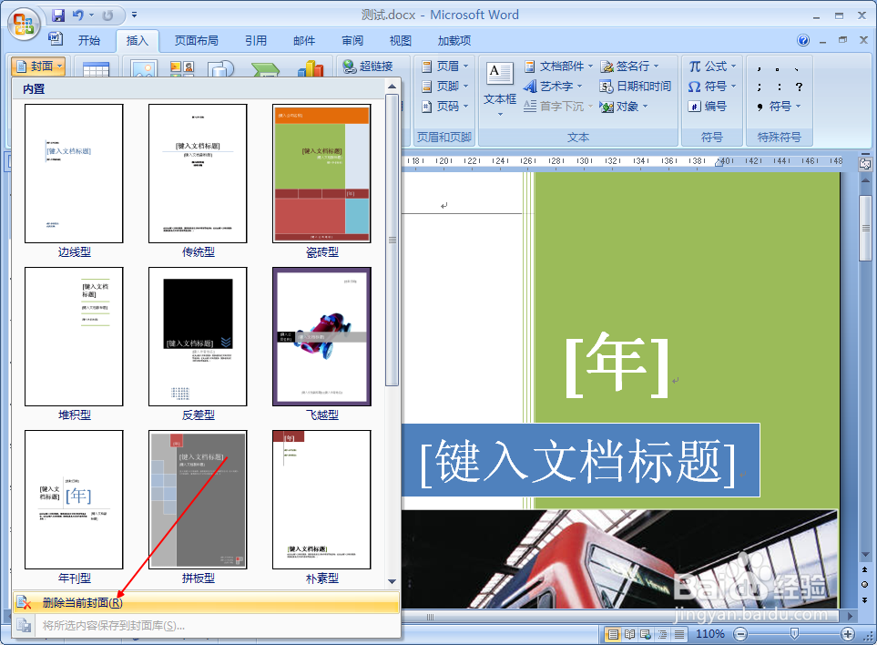Select the 瓷砖型 cover page
The width and height of the screenshot is (877, 645).
pyautogui.click(x=321, y=173)
